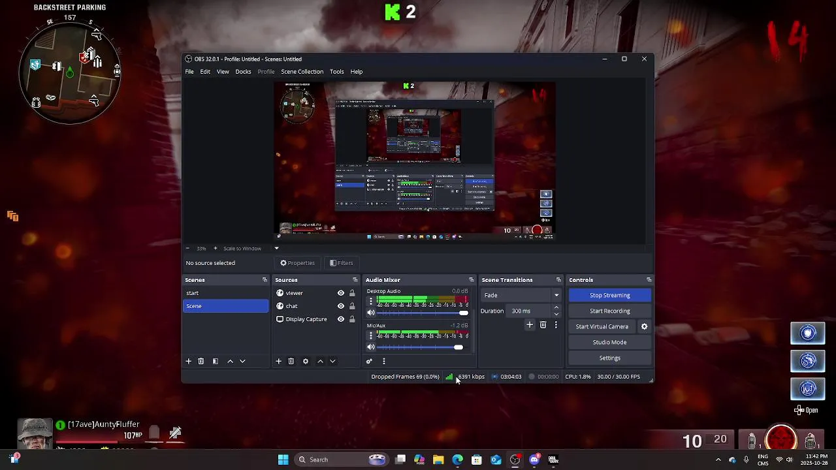The height and width of the screenshot is (470, 836).
Task: Open virtual camera settings gear
Action: (x=644, y=326)
